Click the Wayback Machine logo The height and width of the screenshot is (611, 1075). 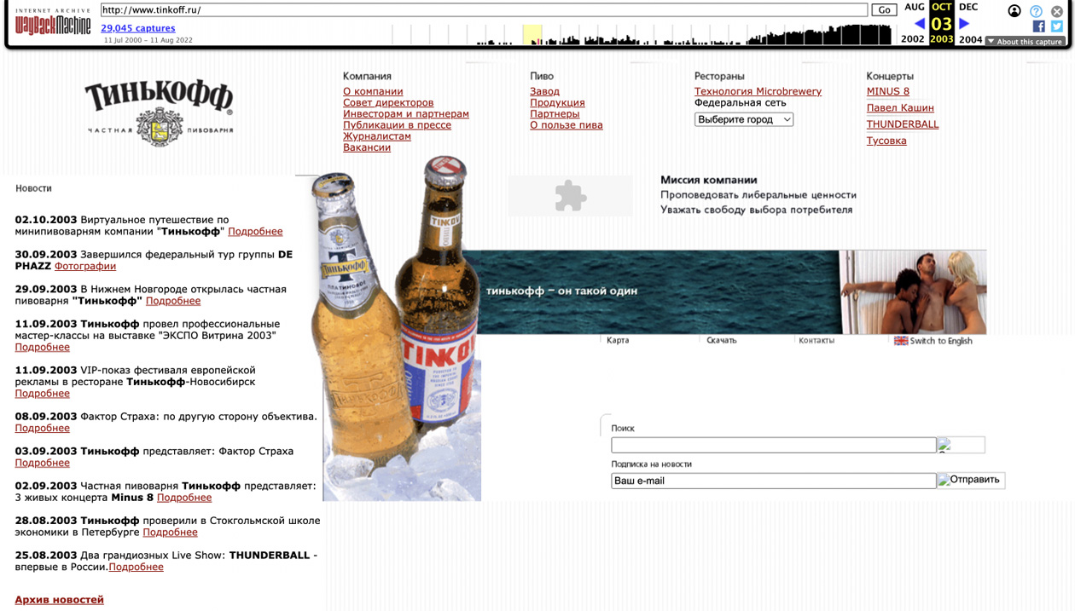[53, 23]
